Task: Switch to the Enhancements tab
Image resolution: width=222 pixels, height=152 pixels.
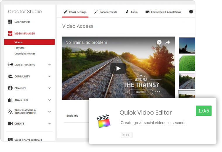Action: [106, 12]
